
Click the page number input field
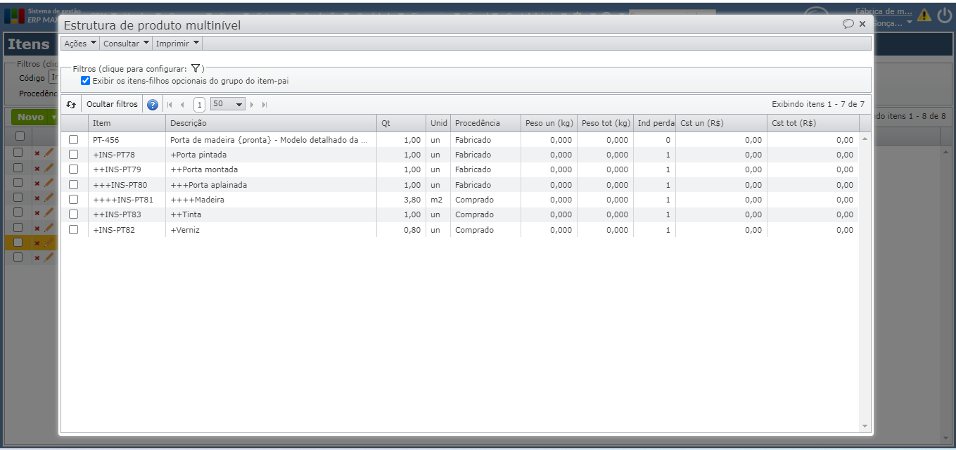(x=200, y=105)
